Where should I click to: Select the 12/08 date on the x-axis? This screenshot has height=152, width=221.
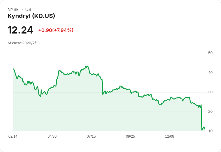(170, 136)
